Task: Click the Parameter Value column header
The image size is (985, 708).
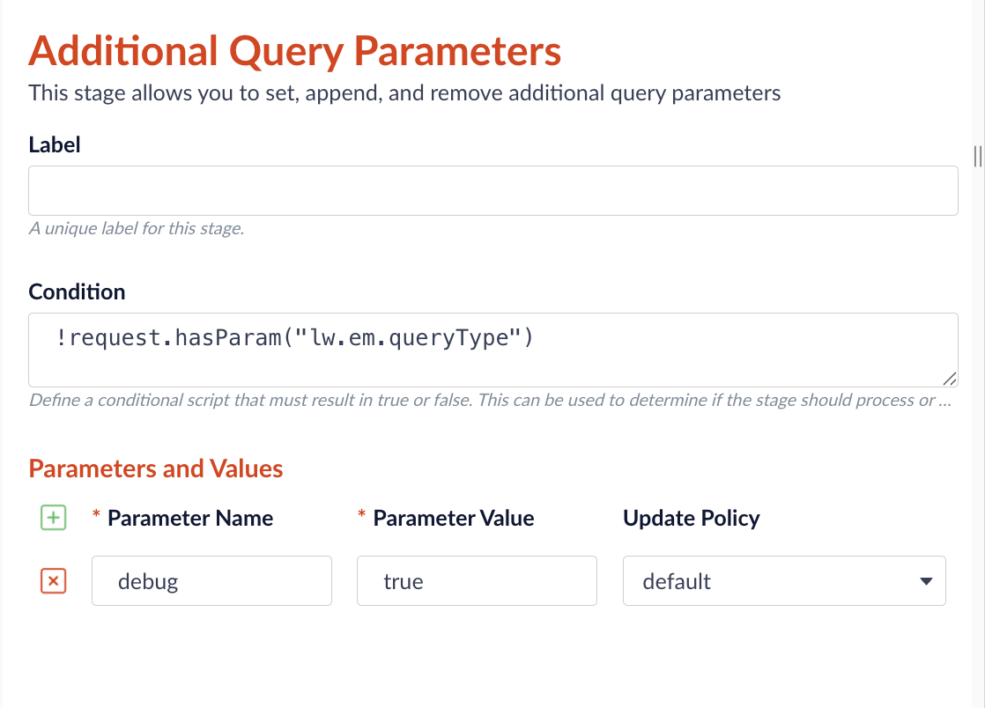Action: 454,518
